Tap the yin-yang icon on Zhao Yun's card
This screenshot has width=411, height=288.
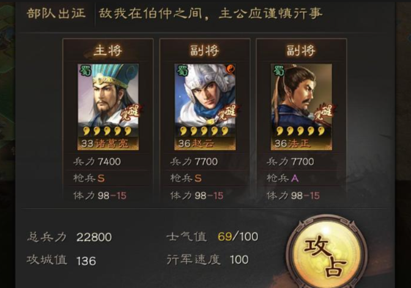coord(231,70)
